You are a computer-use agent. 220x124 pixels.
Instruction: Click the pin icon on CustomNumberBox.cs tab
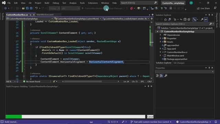tap(31, 15)
